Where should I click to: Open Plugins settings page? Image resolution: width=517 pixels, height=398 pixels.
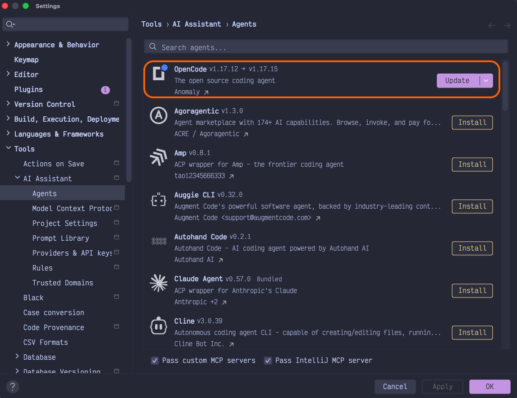tap(28, 89)
